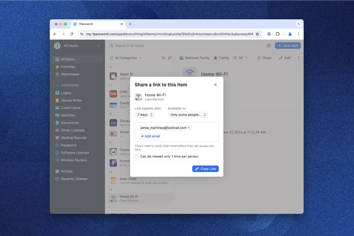
Task: Click the 1Password extension icon in Chrome toolbar
Action: pyautogui.click(x=269, y=34)
